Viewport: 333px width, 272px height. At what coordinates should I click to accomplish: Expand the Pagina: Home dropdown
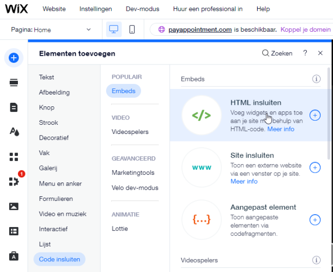click(88, 30)
